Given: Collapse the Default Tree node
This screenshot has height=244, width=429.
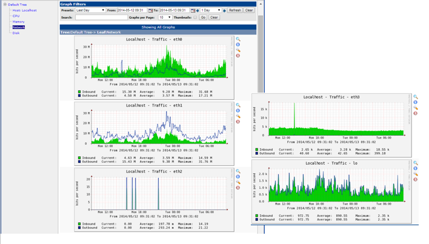Looking at the screenshot, I should tap(5, 4).
